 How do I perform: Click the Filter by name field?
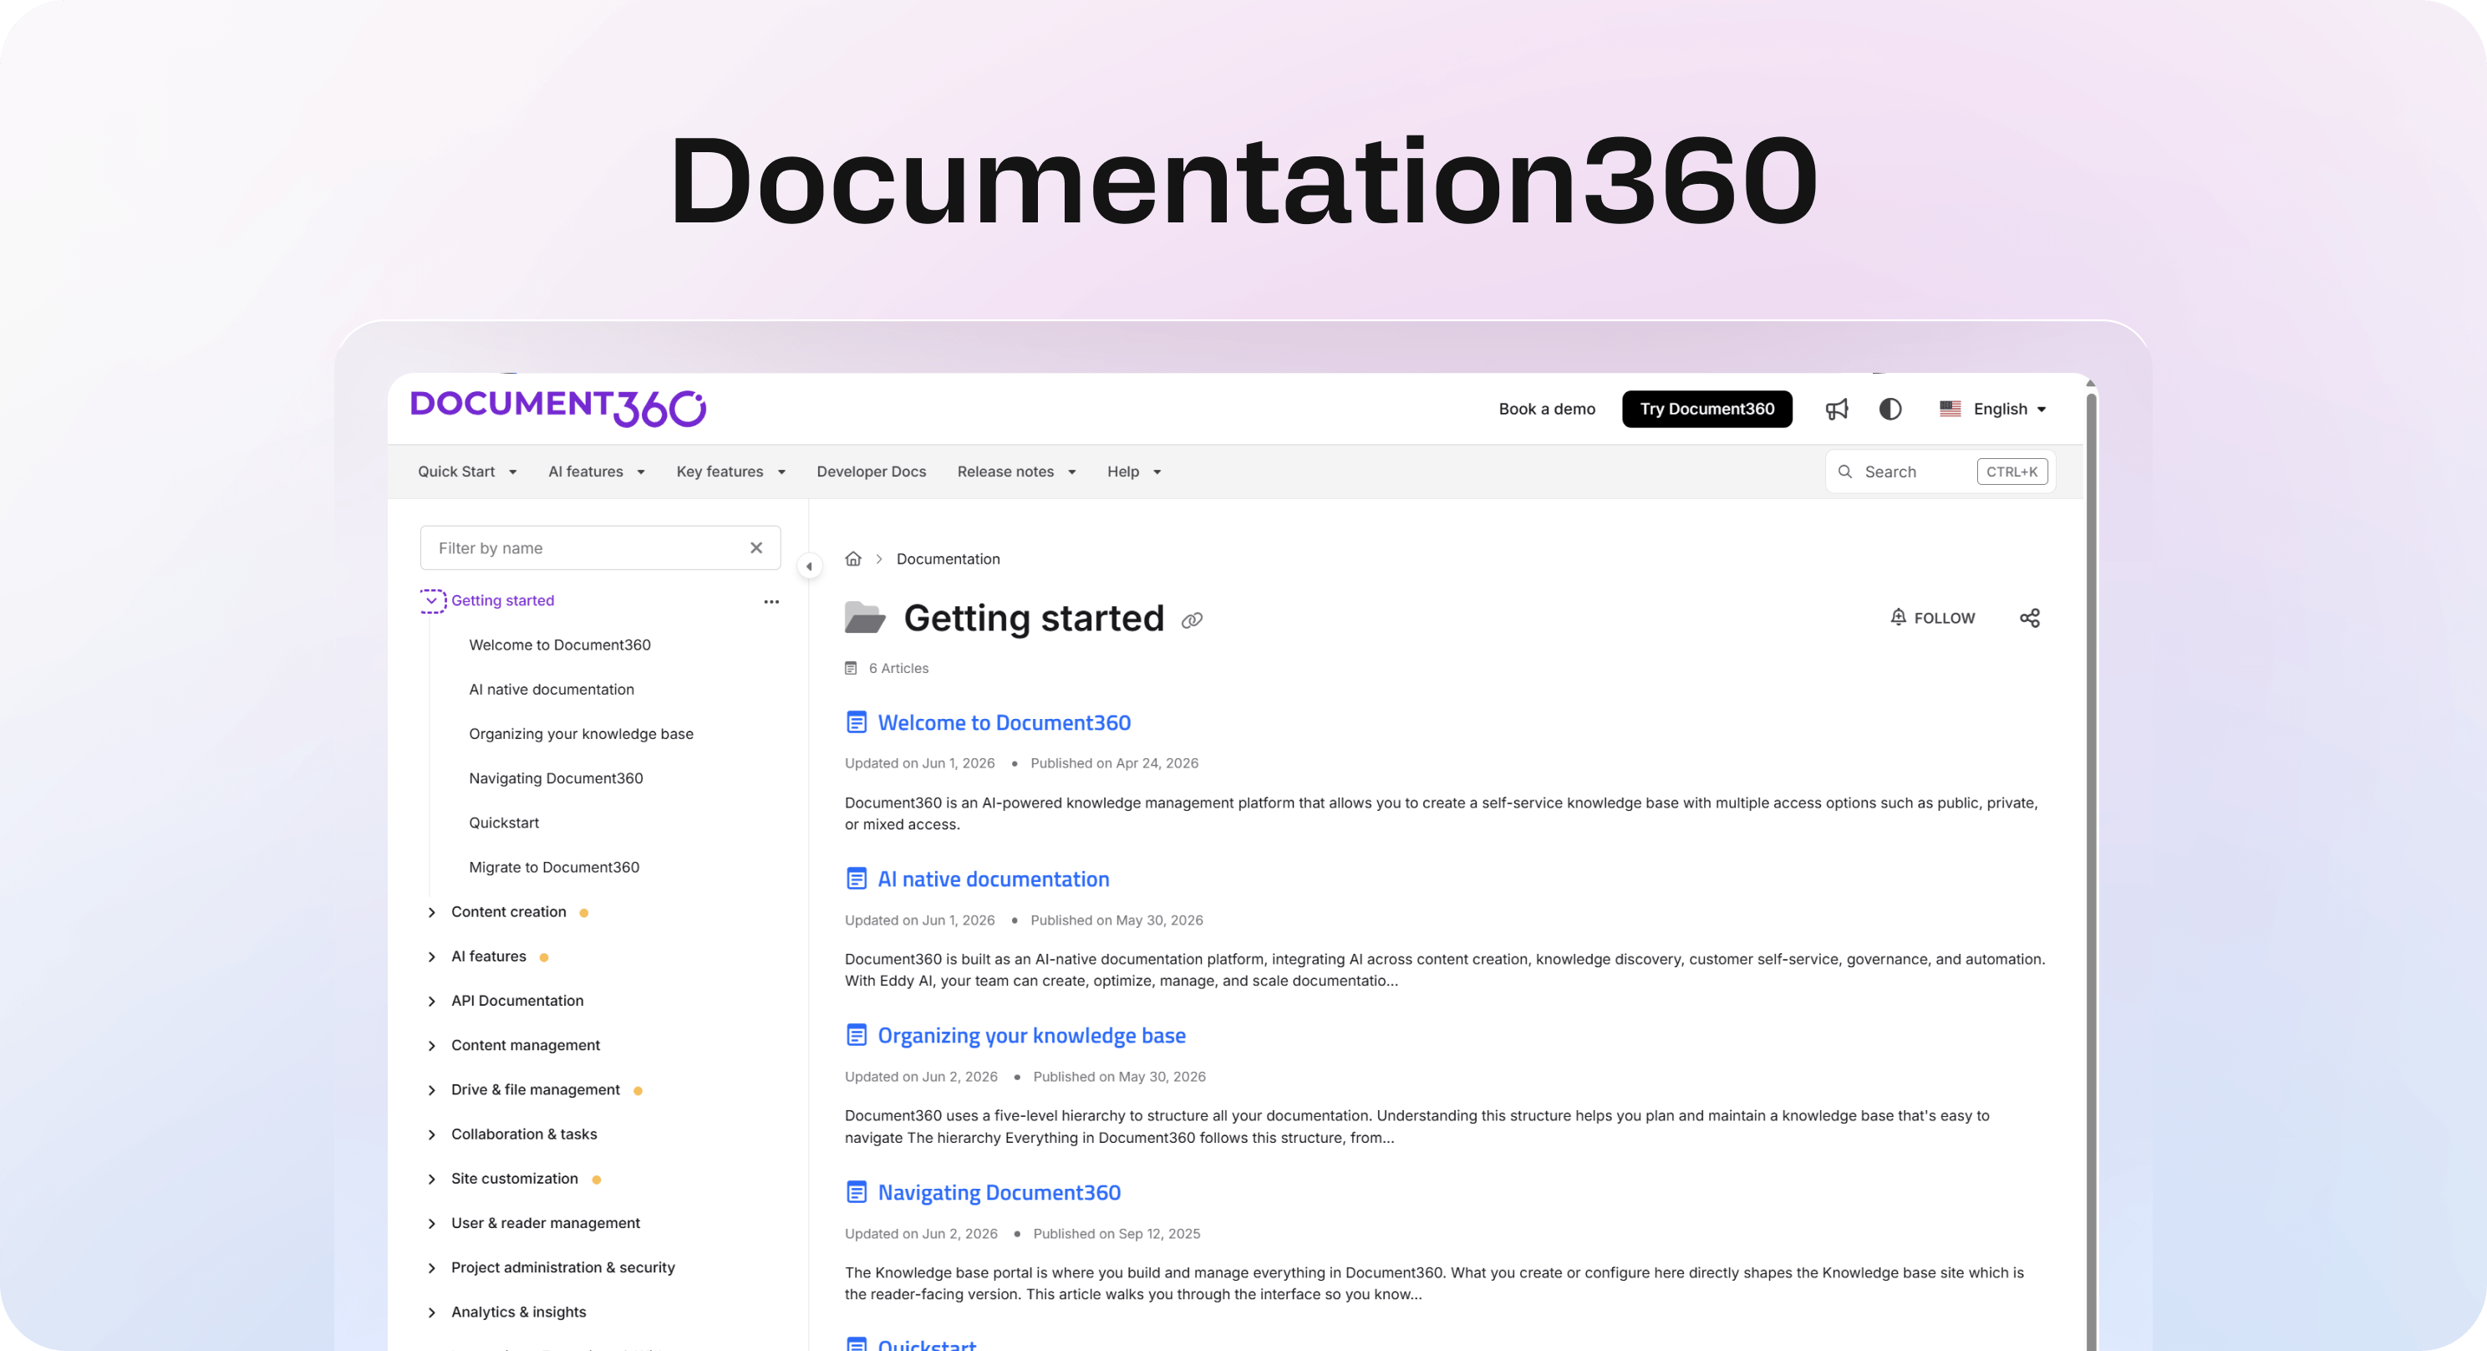[x=599, y=548]
